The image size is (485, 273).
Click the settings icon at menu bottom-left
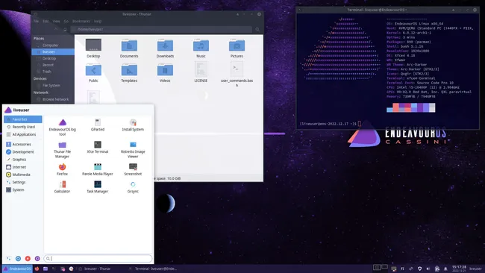point(9,259)
